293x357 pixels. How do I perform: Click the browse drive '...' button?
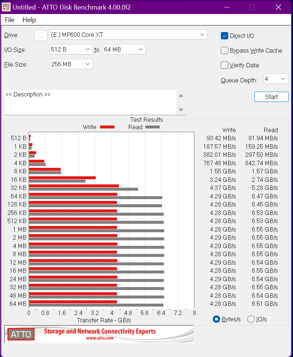pos(41,35)
